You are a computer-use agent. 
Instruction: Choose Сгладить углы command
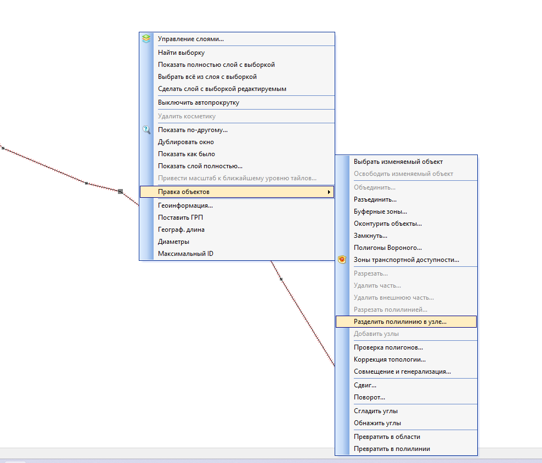375,411
